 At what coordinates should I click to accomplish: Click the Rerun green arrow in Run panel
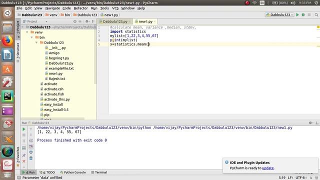(x=24, y=129)
